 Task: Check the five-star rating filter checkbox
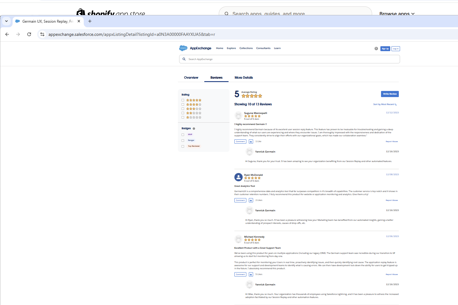point(183,100)
